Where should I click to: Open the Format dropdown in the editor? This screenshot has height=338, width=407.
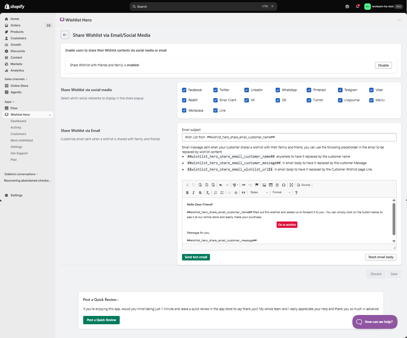281,192
